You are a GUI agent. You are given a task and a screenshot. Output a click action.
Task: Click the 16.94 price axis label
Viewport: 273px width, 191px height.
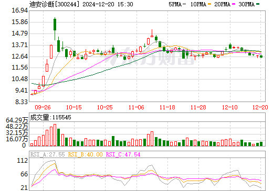tap(20, 10)
